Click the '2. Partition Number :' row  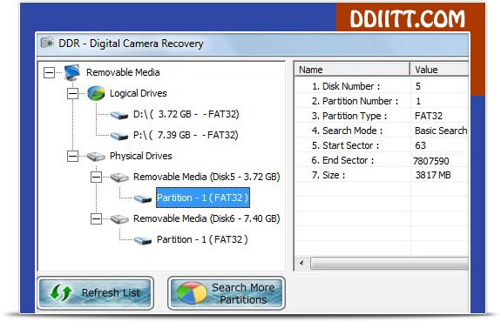(x=382, y=101)
